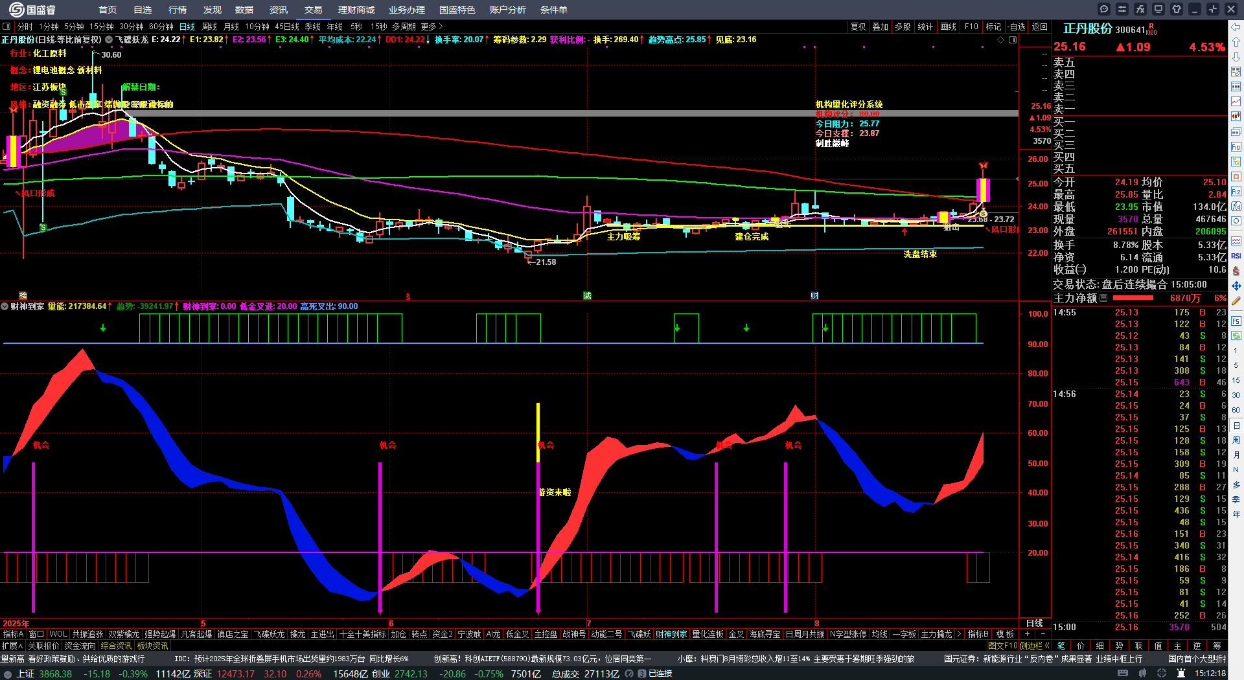
Task: Open the 理财商城 menu
Action: click(356, 10)
